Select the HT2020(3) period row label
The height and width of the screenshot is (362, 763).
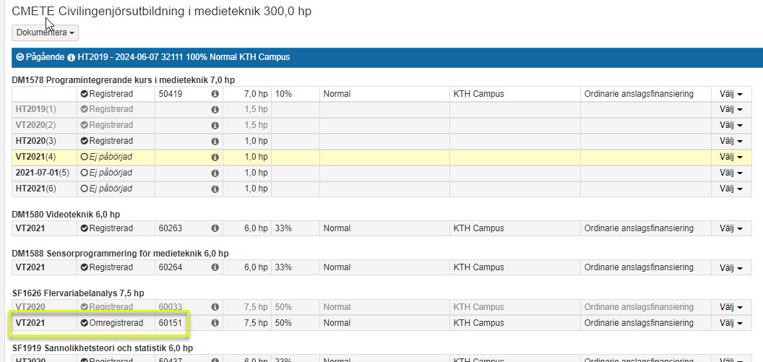click(x=35, y=141)
